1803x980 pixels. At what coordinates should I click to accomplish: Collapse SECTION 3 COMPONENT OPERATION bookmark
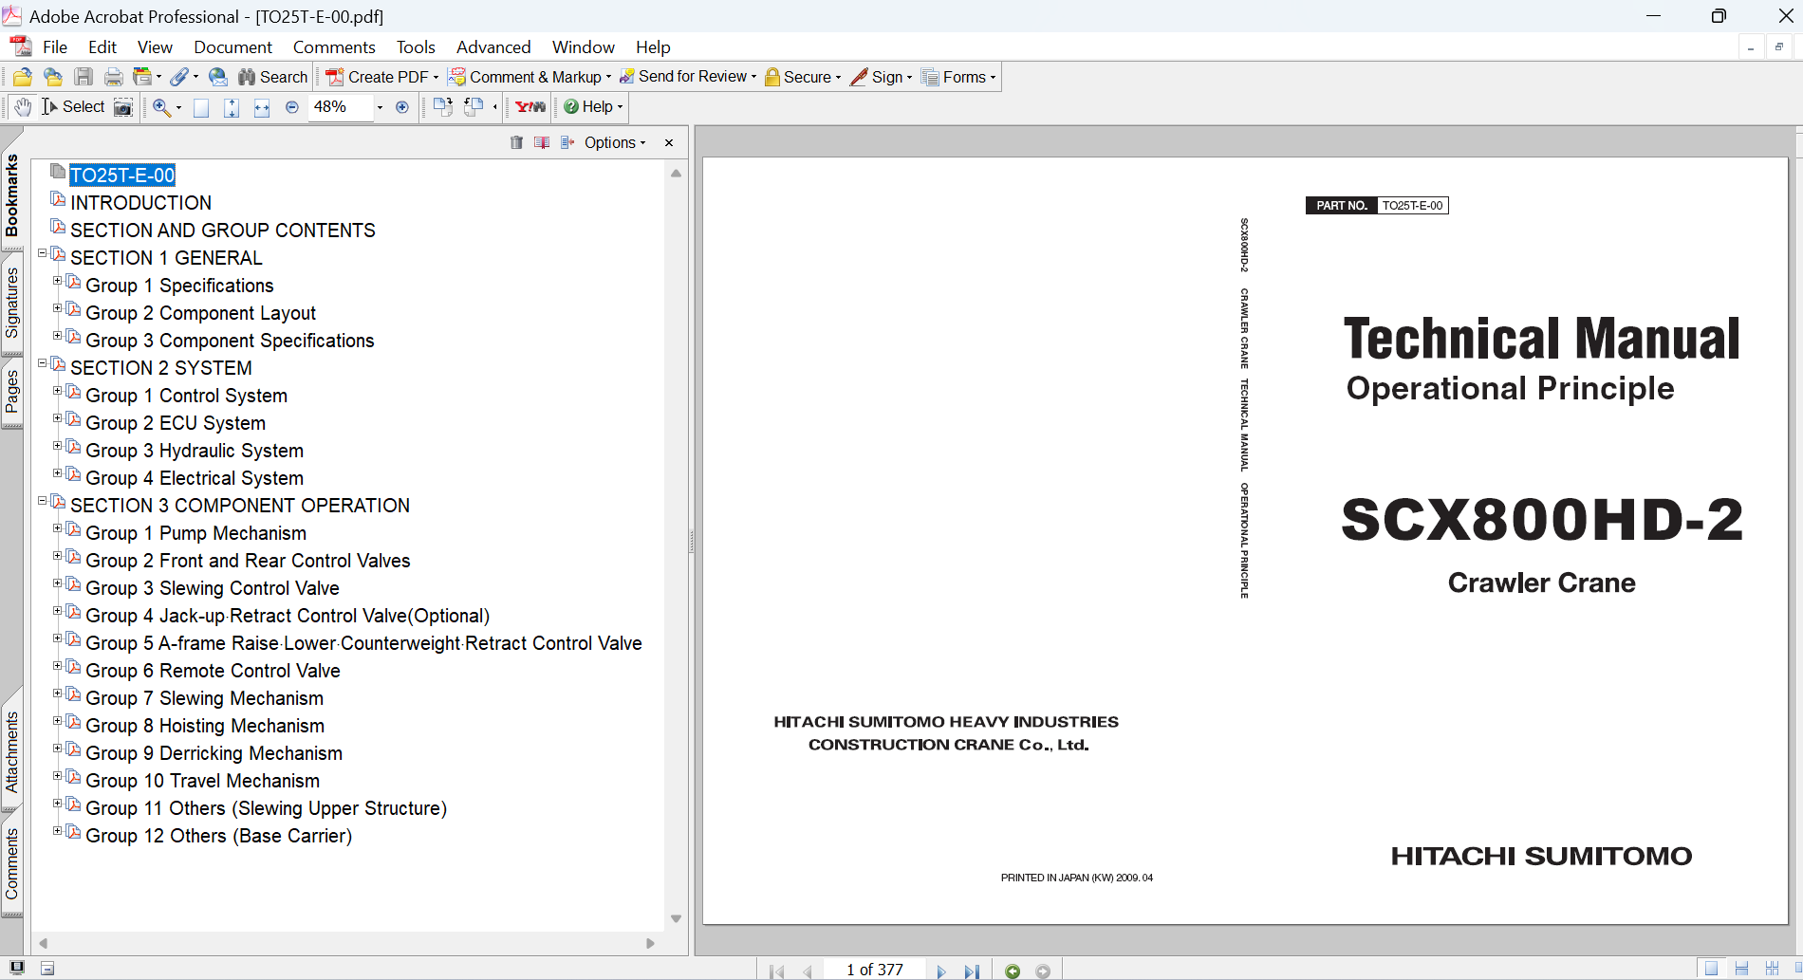point(42,501)
